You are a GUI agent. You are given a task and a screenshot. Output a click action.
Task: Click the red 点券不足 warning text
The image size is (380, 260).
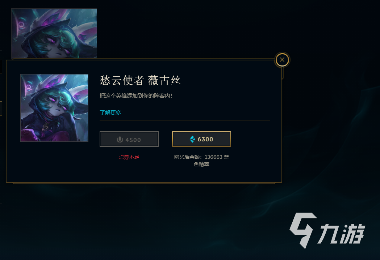click(x=129, y=157)
